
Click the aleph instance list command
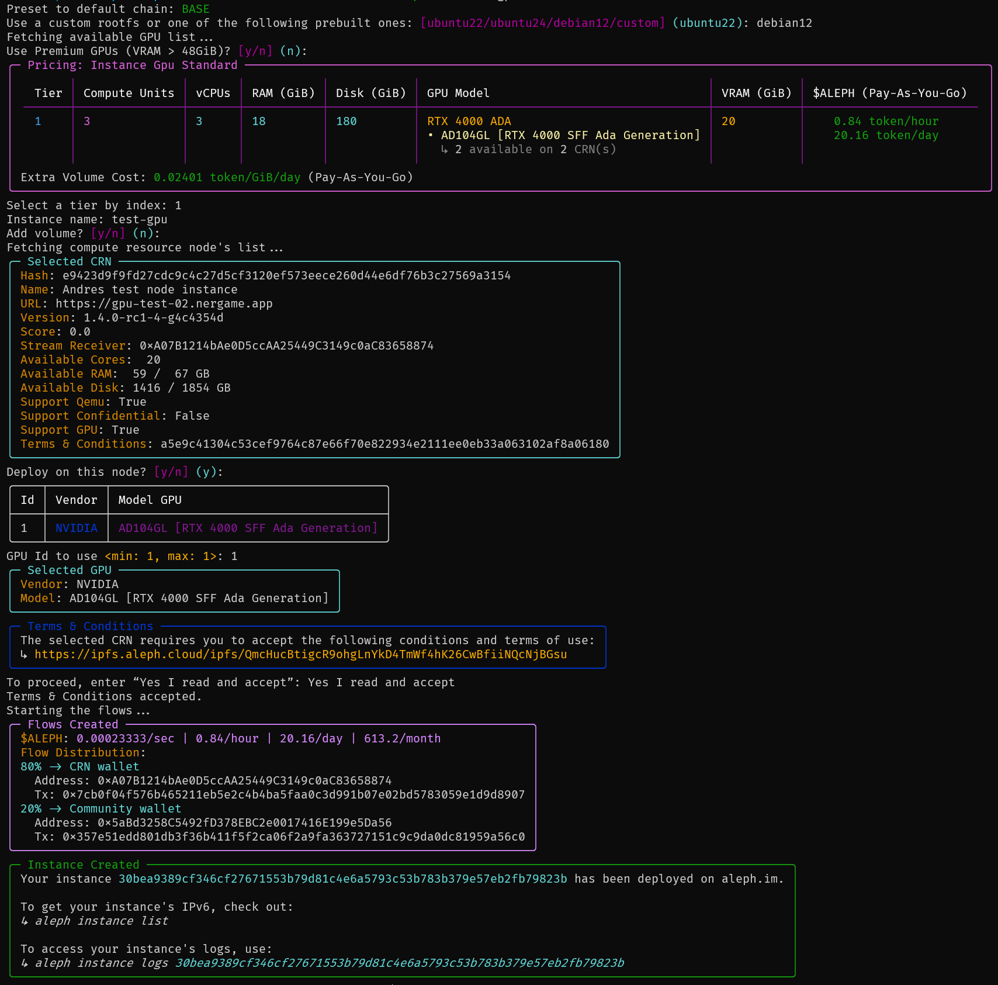pos(102,921)
